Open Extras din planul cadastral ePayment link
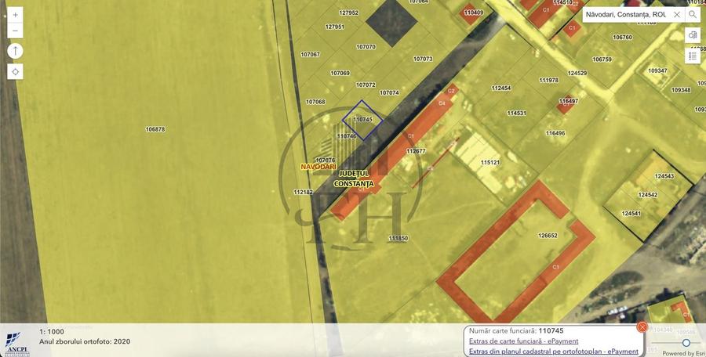Image resolution: width=706 pixels, height=357 pixels. pyautogui.click(x=553, y=352)
